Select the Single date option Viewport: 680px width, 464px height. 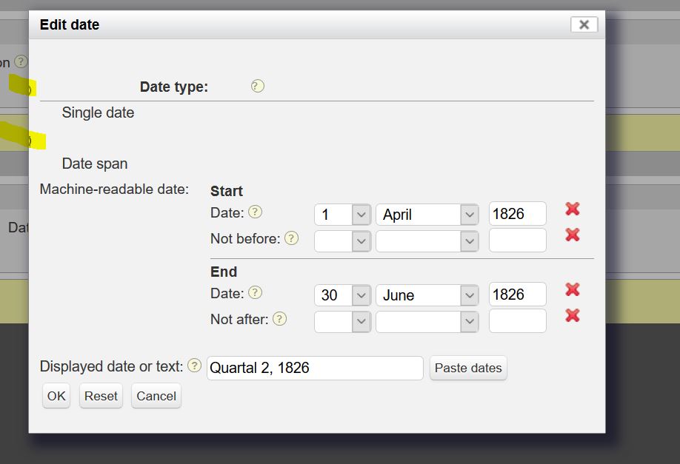(98, 112)
